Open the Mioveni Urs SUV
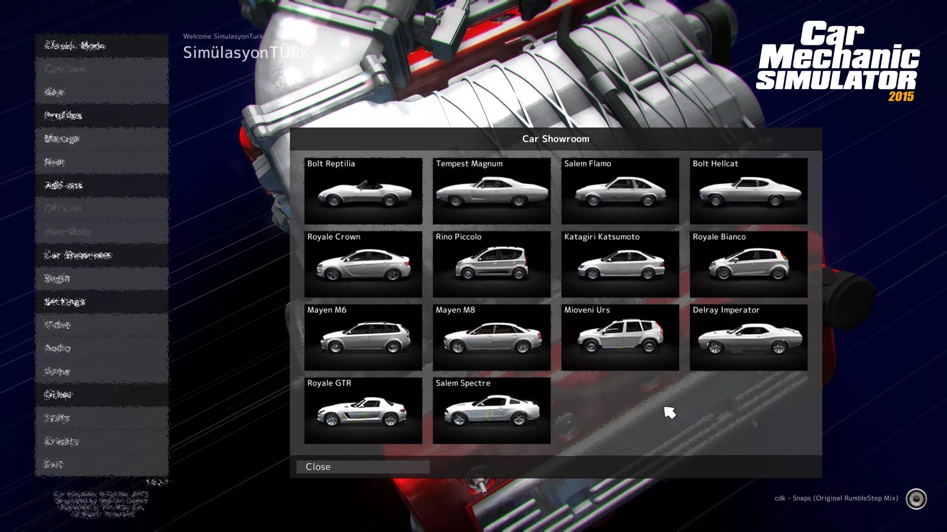This screenshot has height=532, width=947. click(x=620, y=337)
